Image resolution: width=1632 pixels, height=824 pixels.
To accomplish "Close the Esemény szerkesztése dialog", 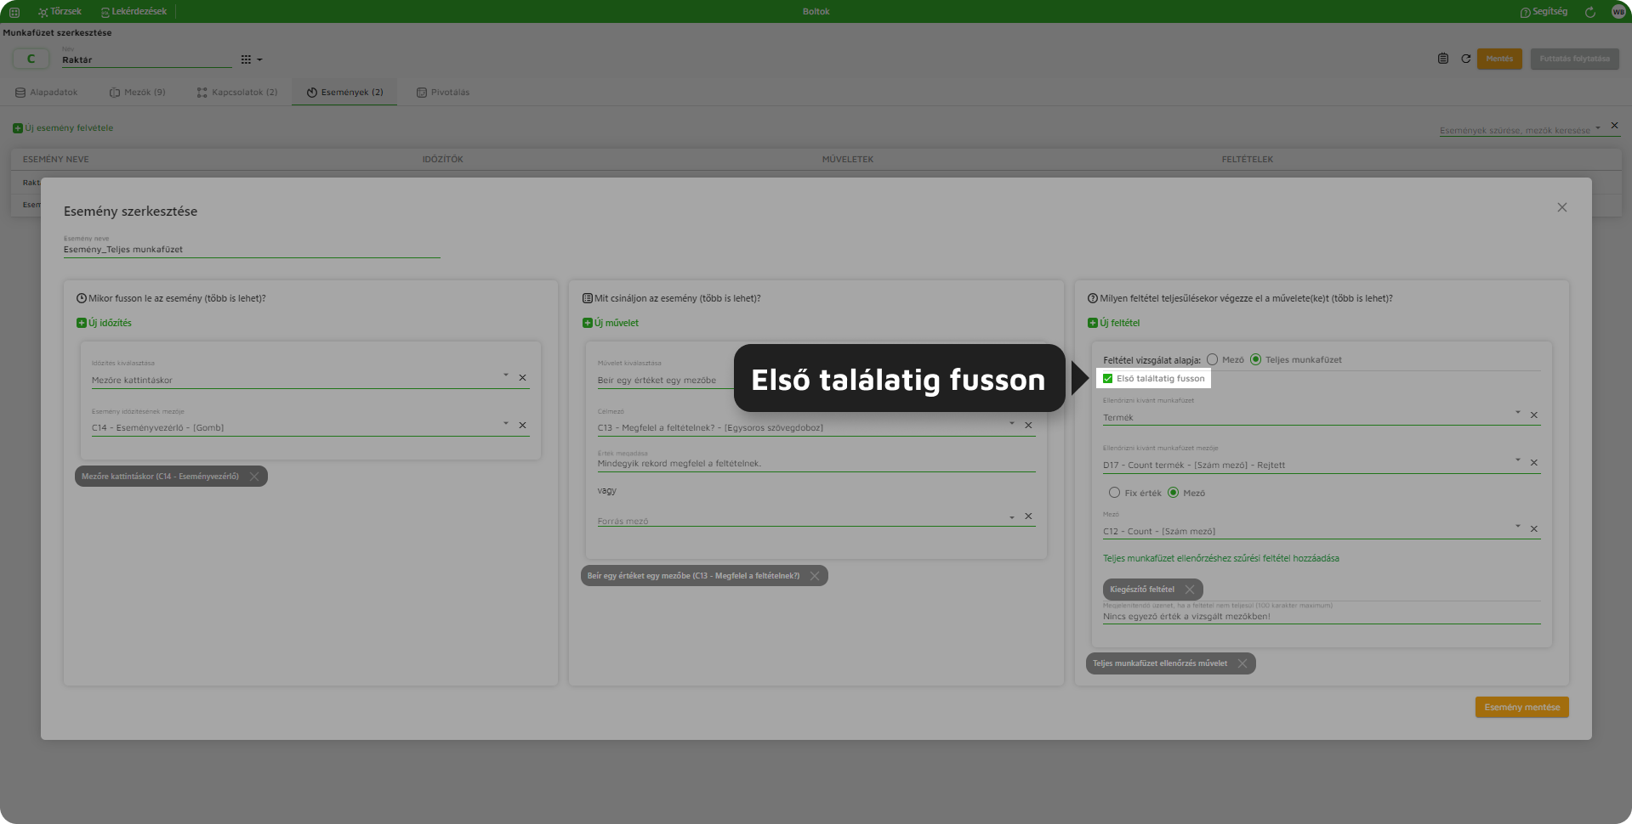I will (x=1562, y=207).
